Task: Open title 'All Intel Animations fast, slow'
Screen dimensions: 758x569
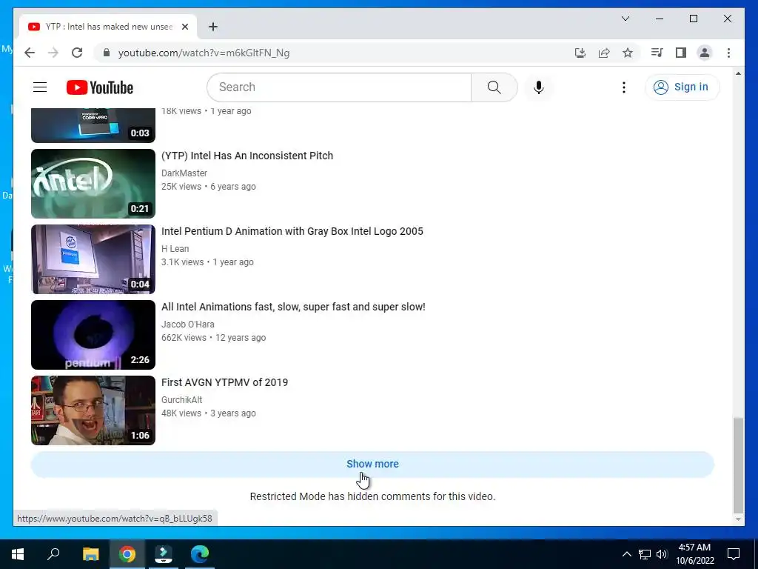Action: [293, 307]
